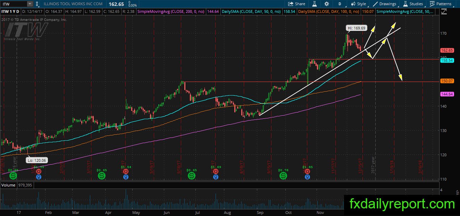Click the chart mode icon below Patterns
Image resolution: width=460 pixels, height=216 pixels.
(444, 11)
